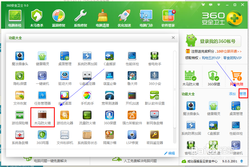Open 360保镖 in right panel

(x=214, y=78)
